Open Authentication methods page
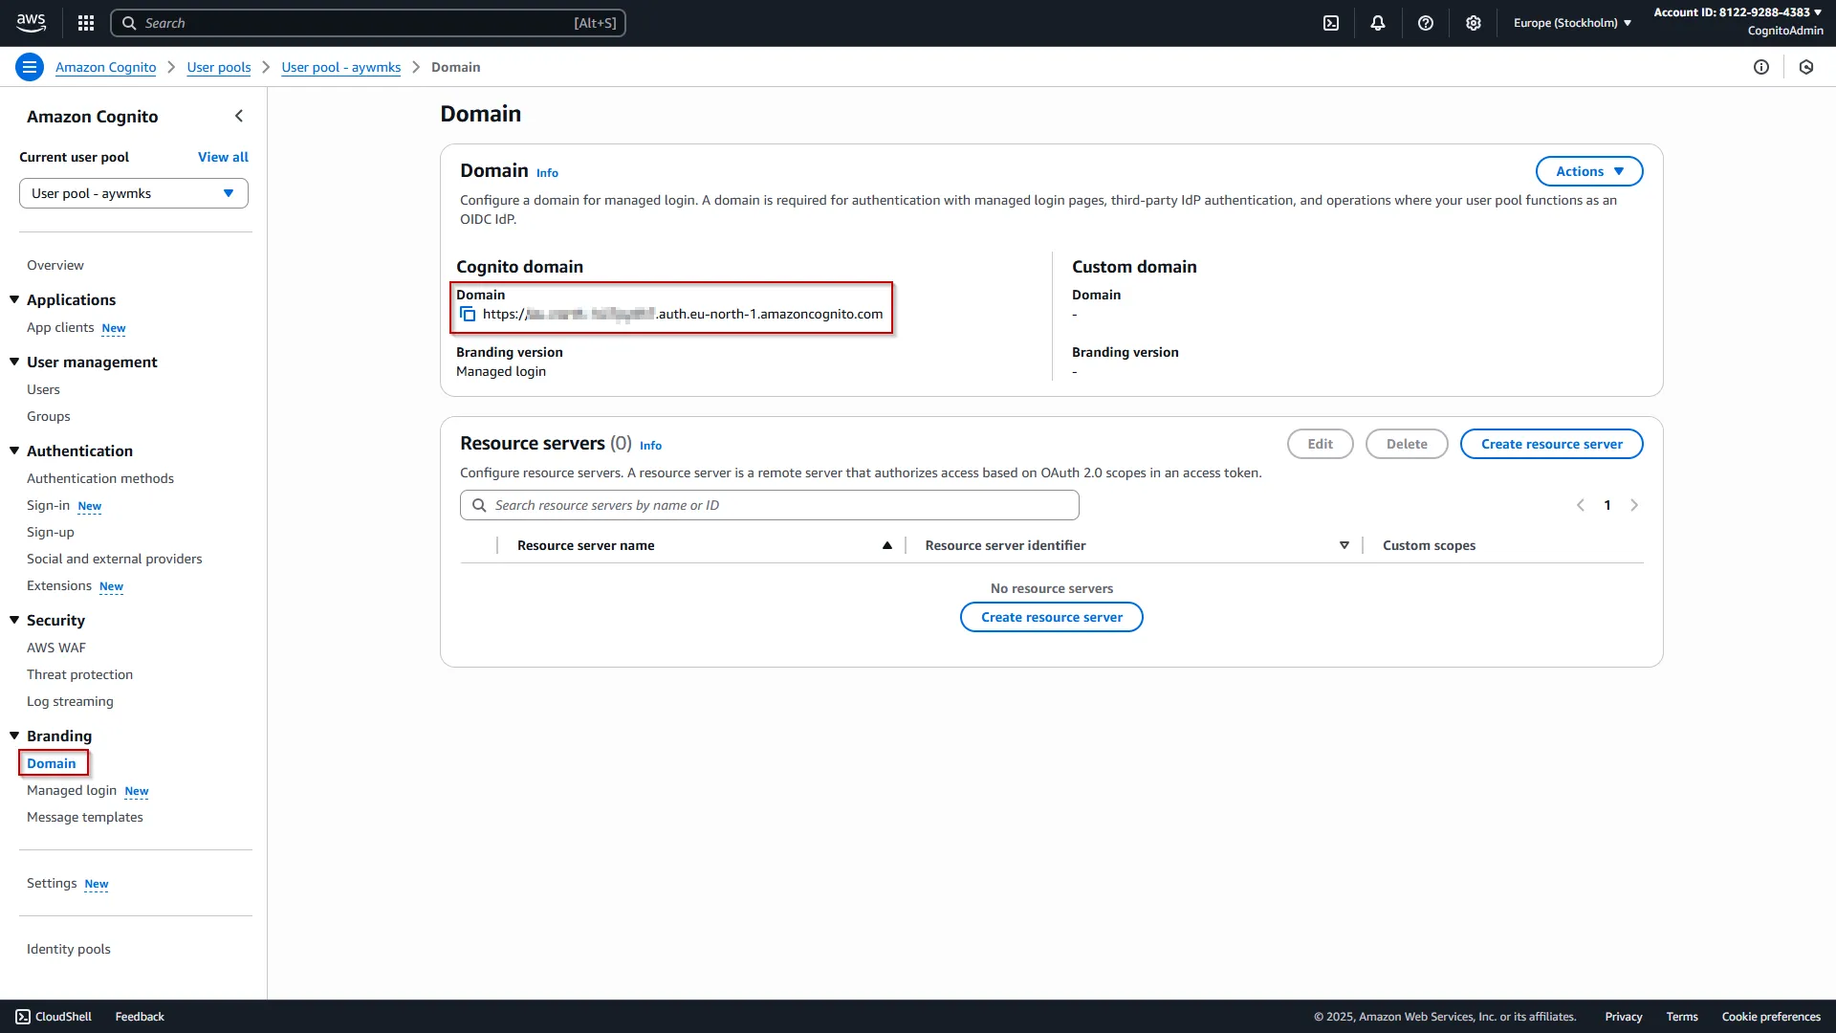The height and width of the screenshot is (1033, 1836). pyautogui.click(x=100, y=478)
